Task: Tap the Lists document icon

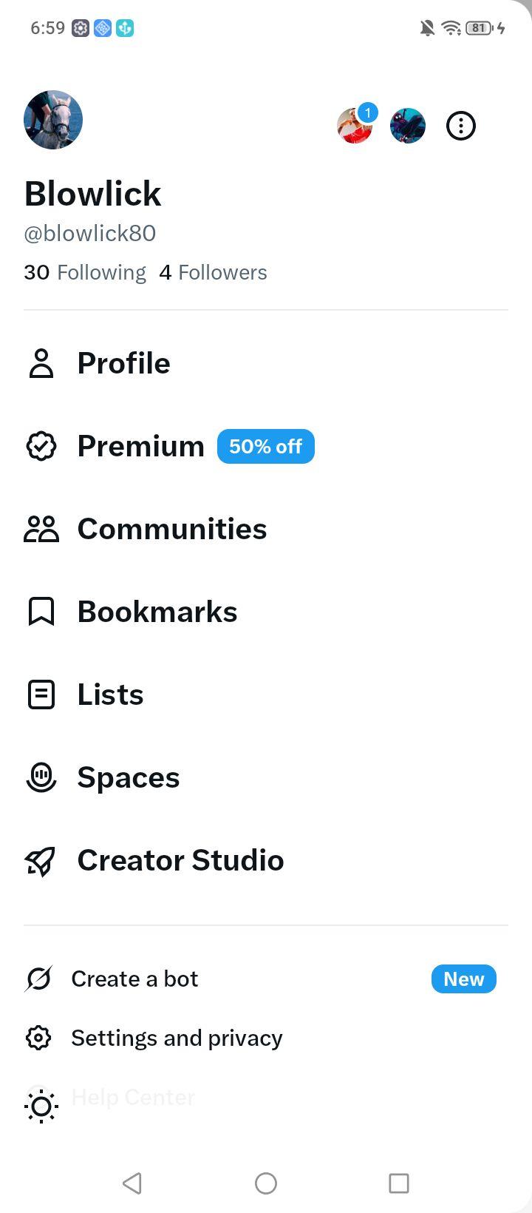Action: 41,695
